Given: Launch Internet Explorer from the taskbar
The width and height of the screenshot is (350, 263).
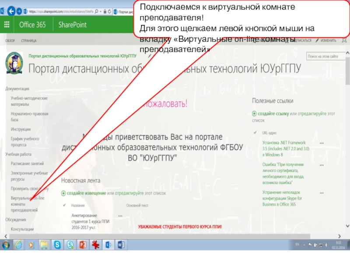Looking at the screenshot, I should pos(18,244).
